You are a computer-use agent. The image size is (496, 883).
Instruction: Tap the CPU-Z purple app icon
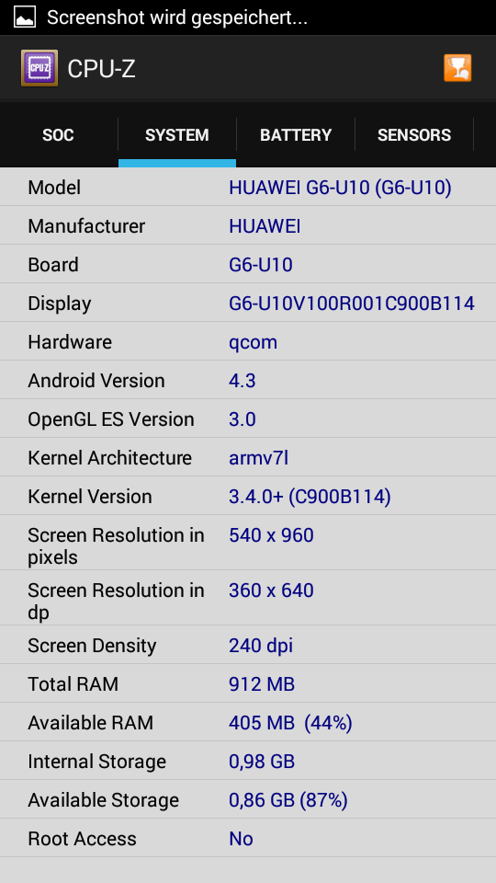pyautogui.click(x=39, y=68)
